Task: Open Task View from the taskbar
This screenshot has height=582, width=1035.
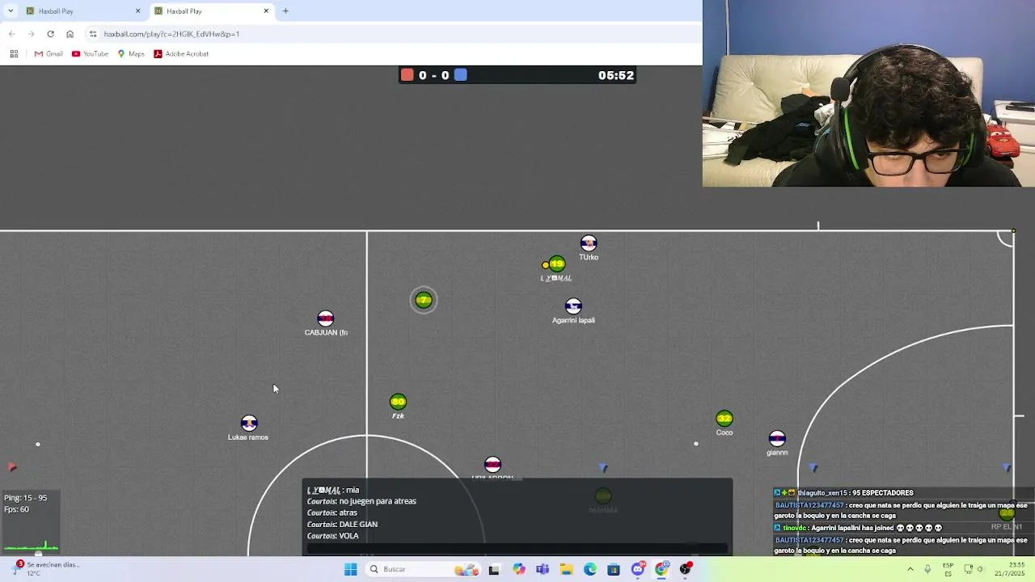Action: point(494,569)
